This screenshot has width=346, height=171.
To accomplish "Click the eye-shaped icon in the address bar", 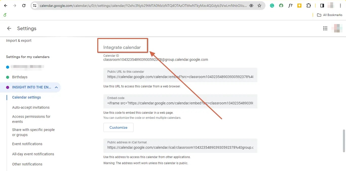I will [251, 6].
